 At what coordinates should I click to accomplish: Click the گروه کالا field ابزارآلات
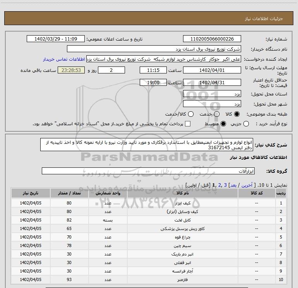click(148, 171)
